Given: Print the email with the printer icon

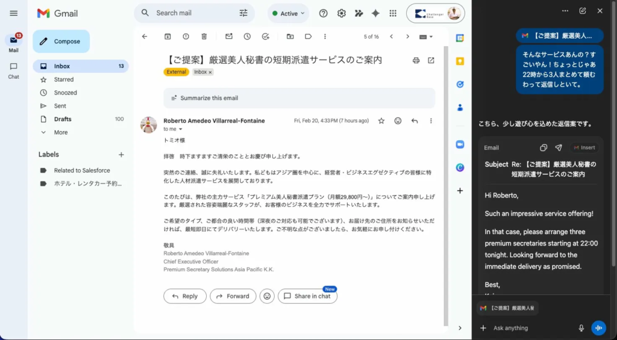Looking at the screenshot, I should tap(416, 60).
